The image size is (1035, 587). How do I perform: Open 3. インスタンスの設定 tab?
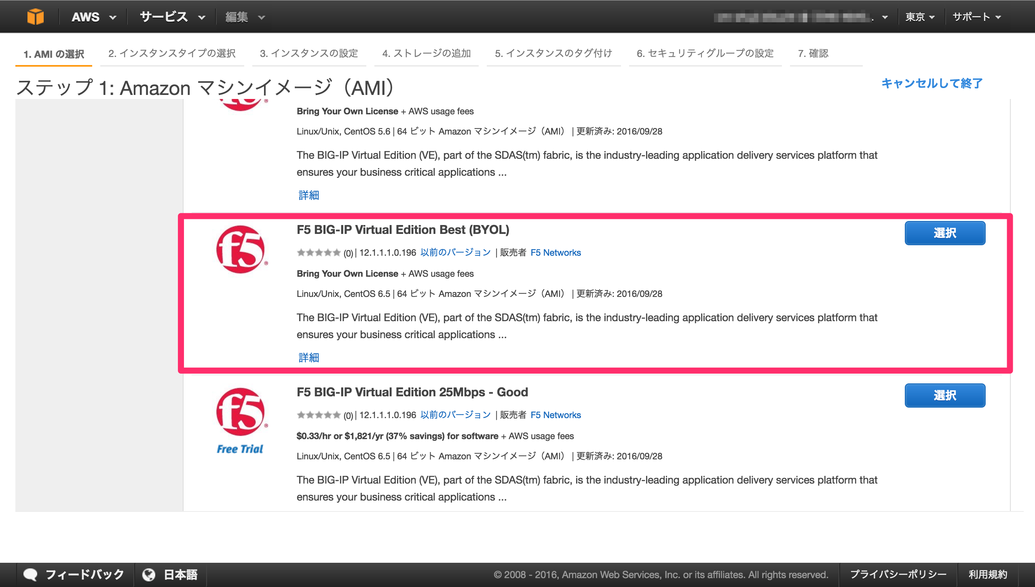pos(309,53)
